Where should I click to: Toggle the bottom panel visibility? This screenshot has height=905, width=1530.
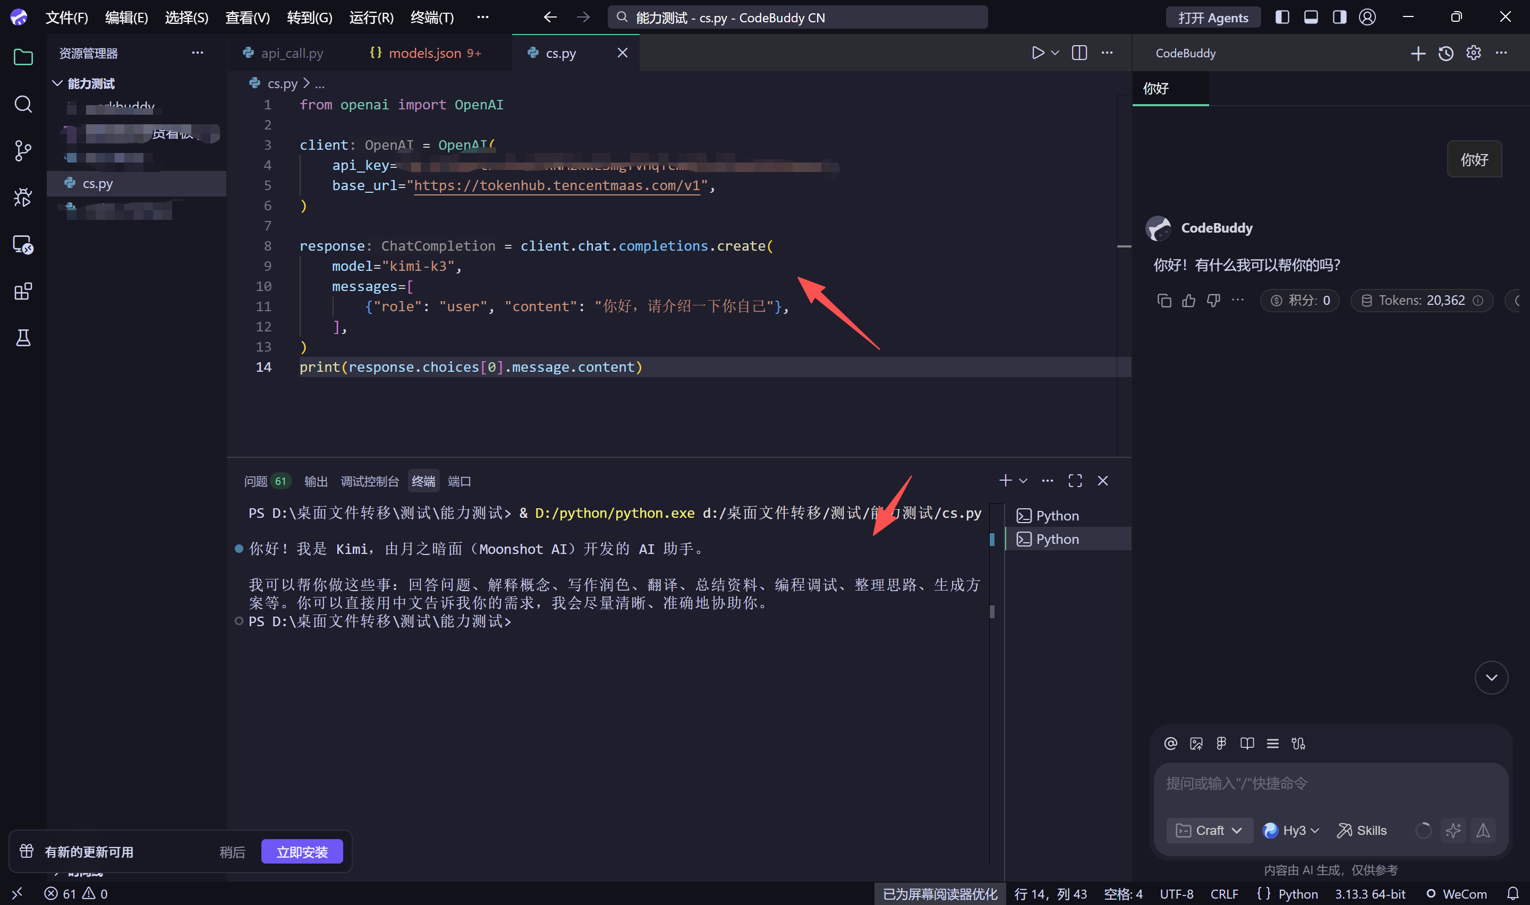[1311, 17]
